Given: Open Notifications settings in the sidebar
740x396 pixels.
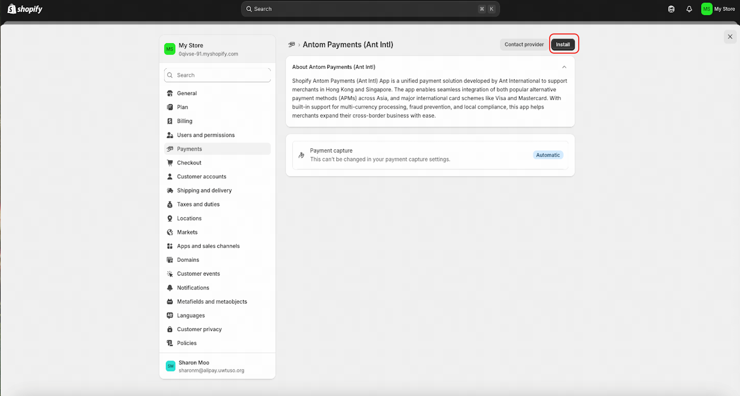Looking at the screenshot, I should [x=217, y=288].
